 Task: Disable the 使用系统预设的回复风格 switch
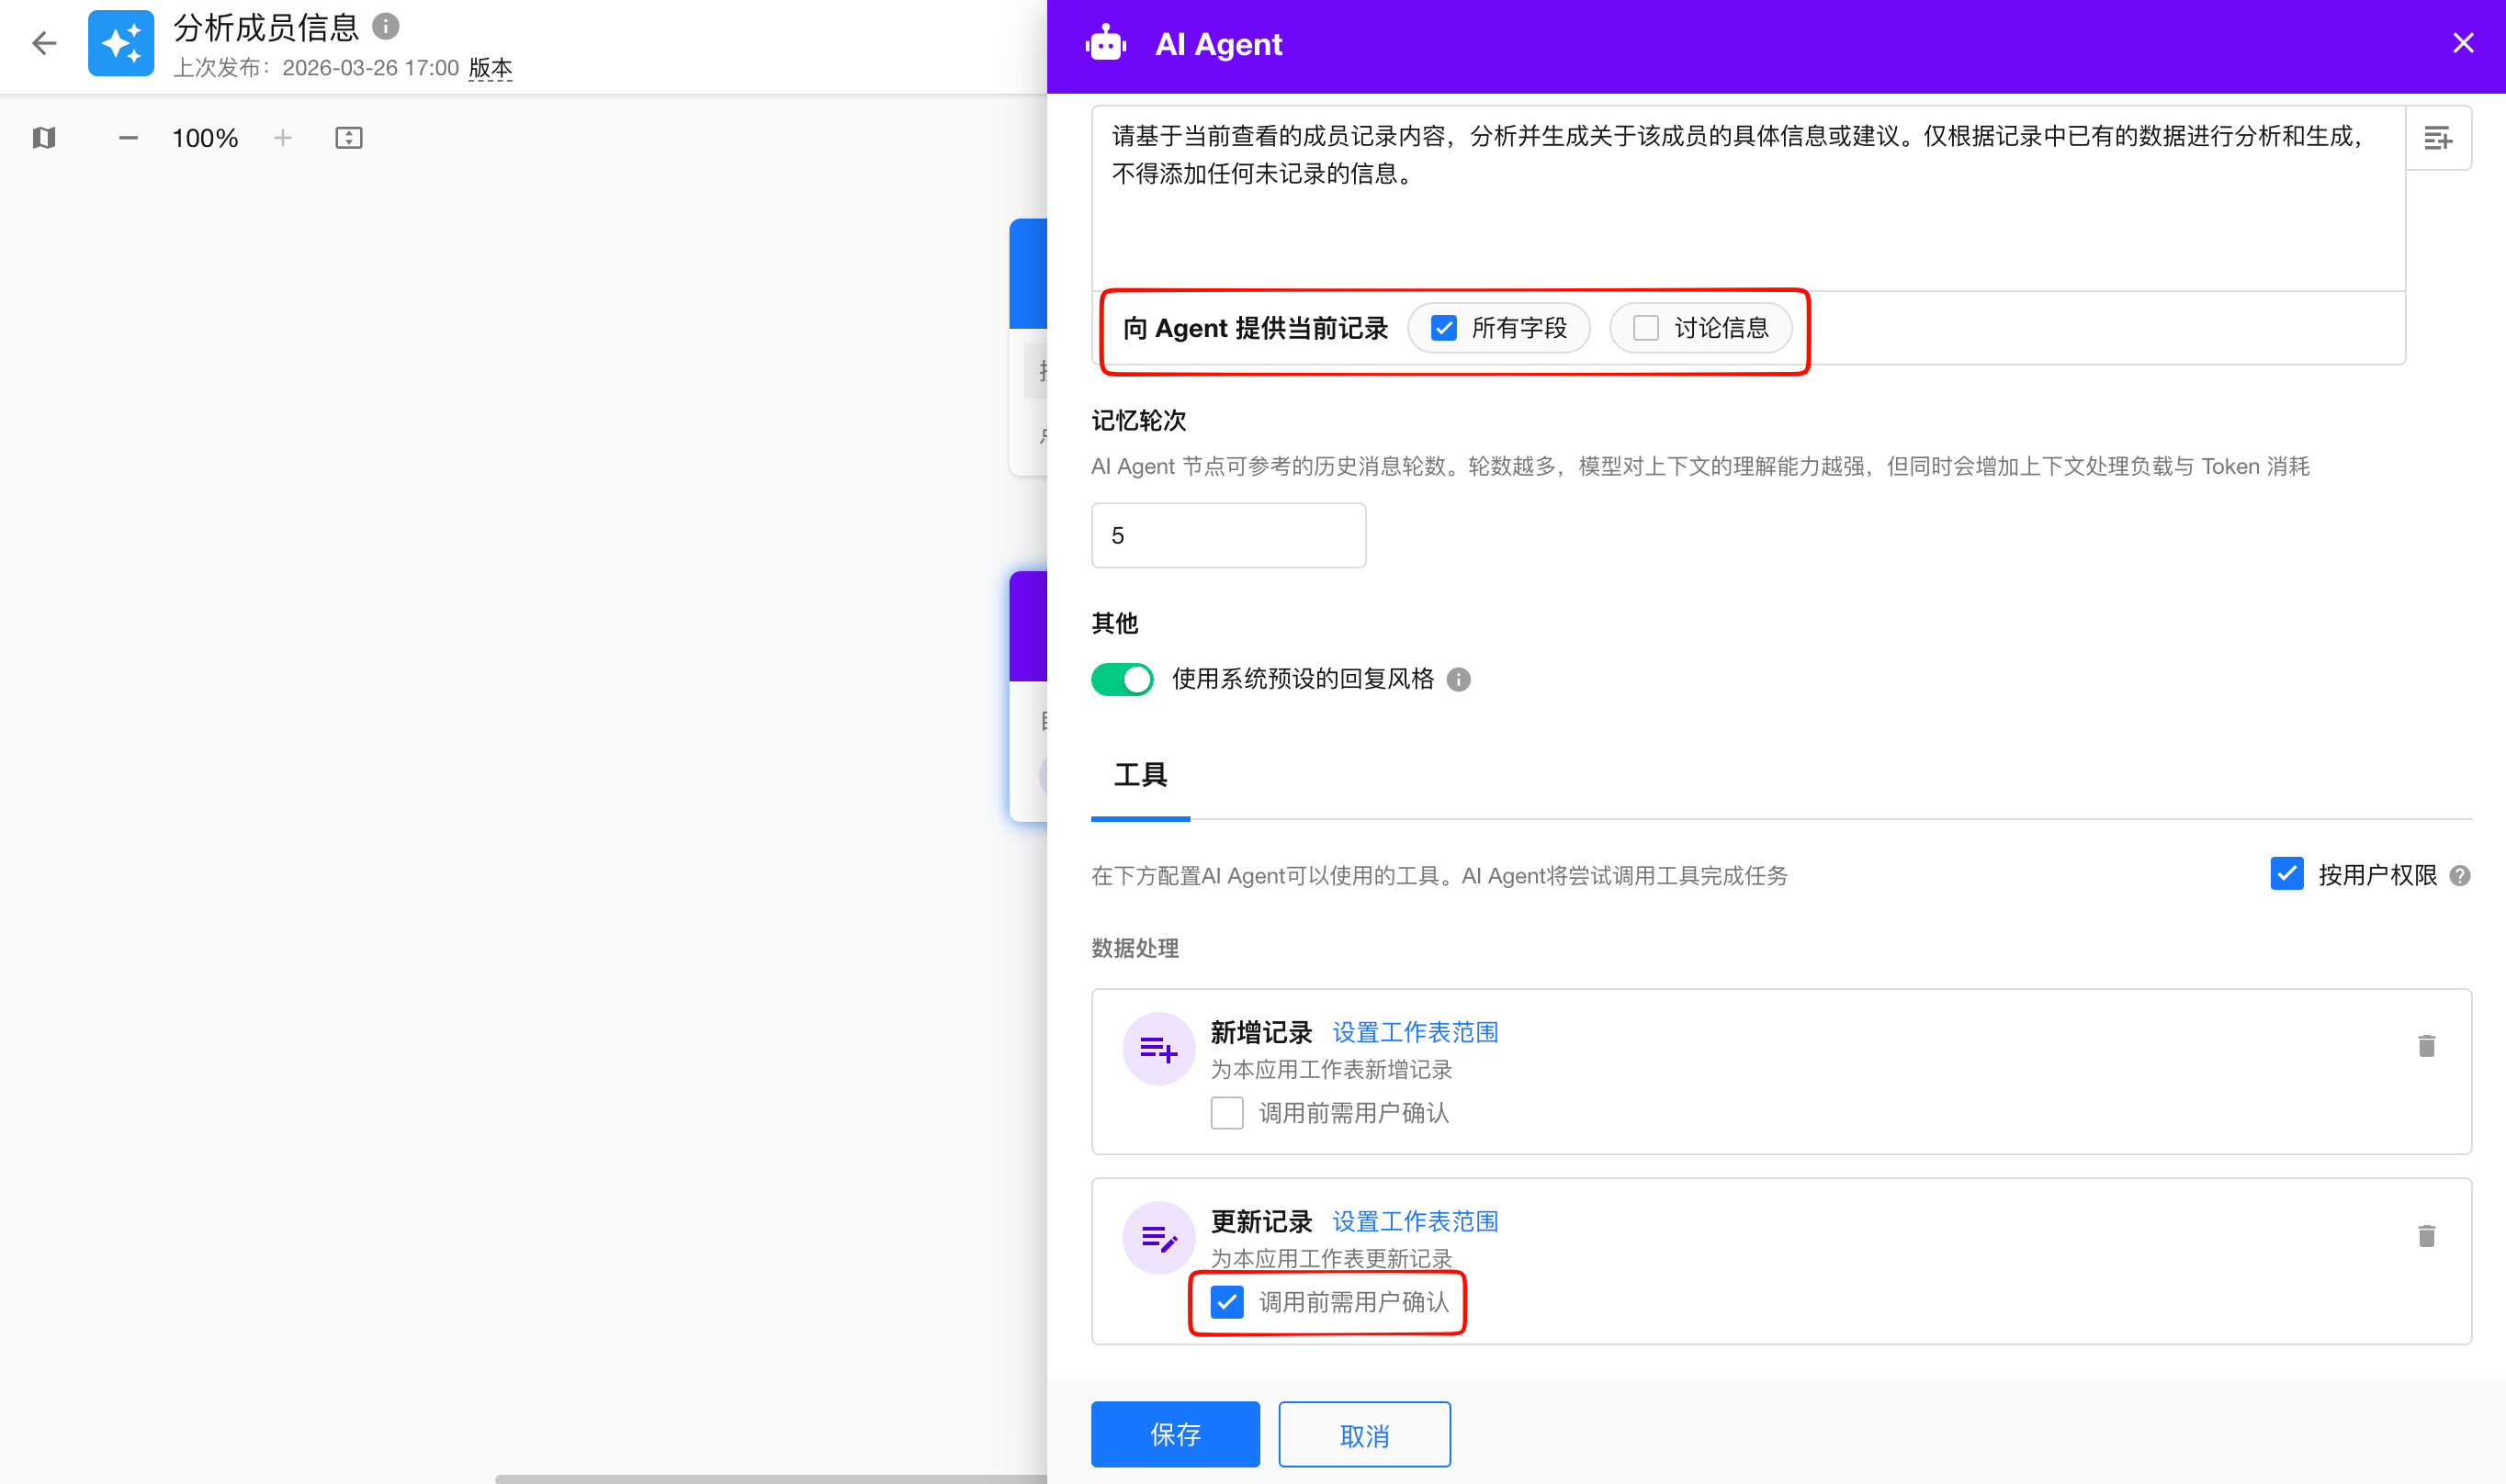[1122, 680]
